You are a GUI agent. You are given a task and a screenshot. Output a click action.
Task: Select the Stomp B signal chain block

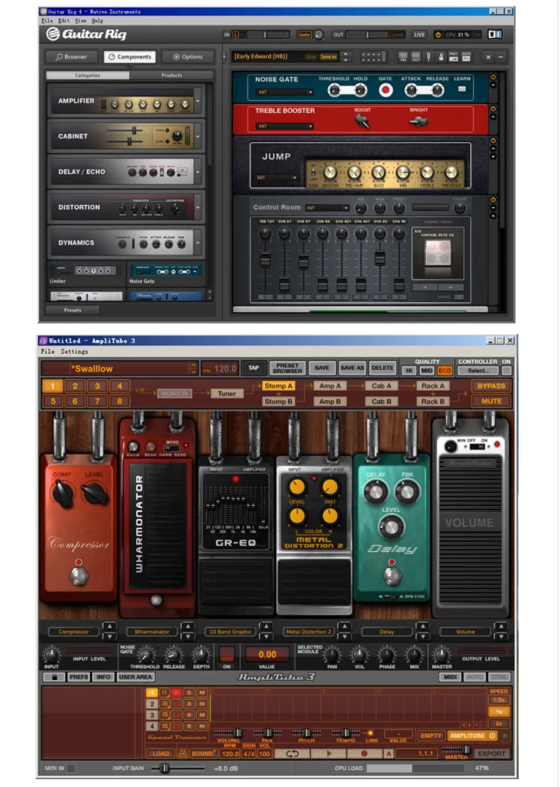tap(278, 401)
